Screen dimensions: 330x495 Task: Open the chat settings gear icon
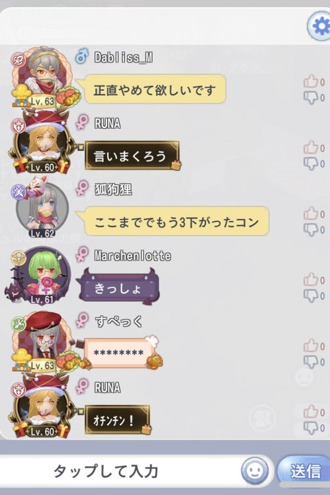click(x=319, y=27)
